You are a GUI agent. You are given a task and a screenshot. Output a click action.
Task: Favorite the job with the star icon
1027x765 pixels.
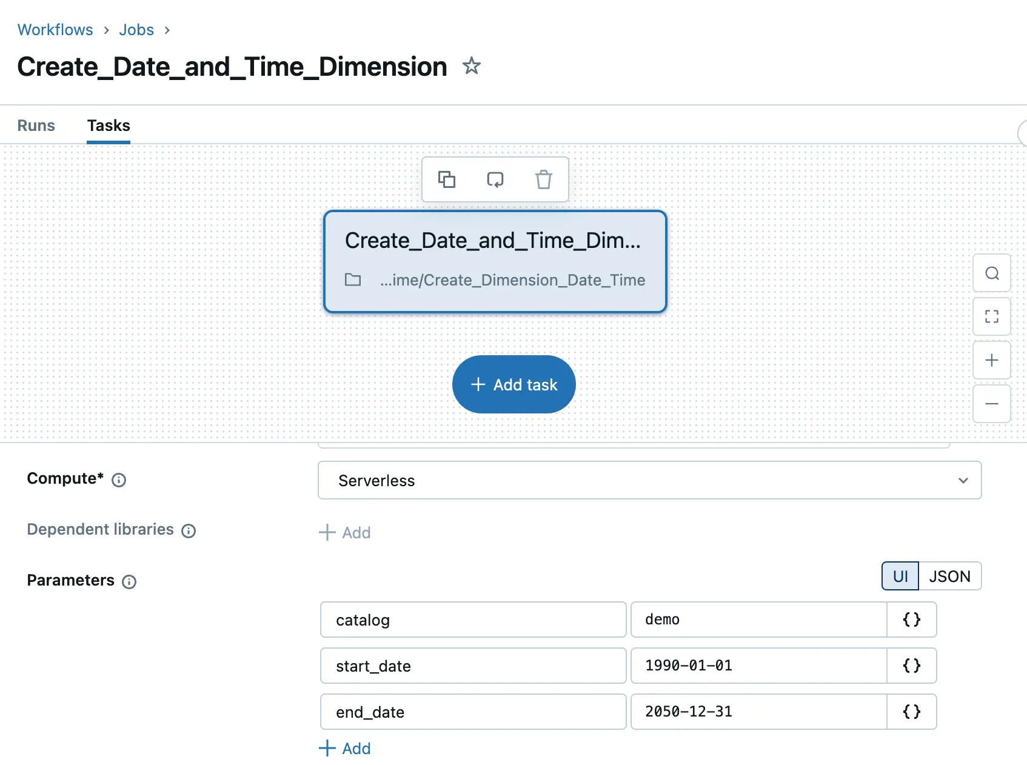pyautogui.click(x=471, y=65)
